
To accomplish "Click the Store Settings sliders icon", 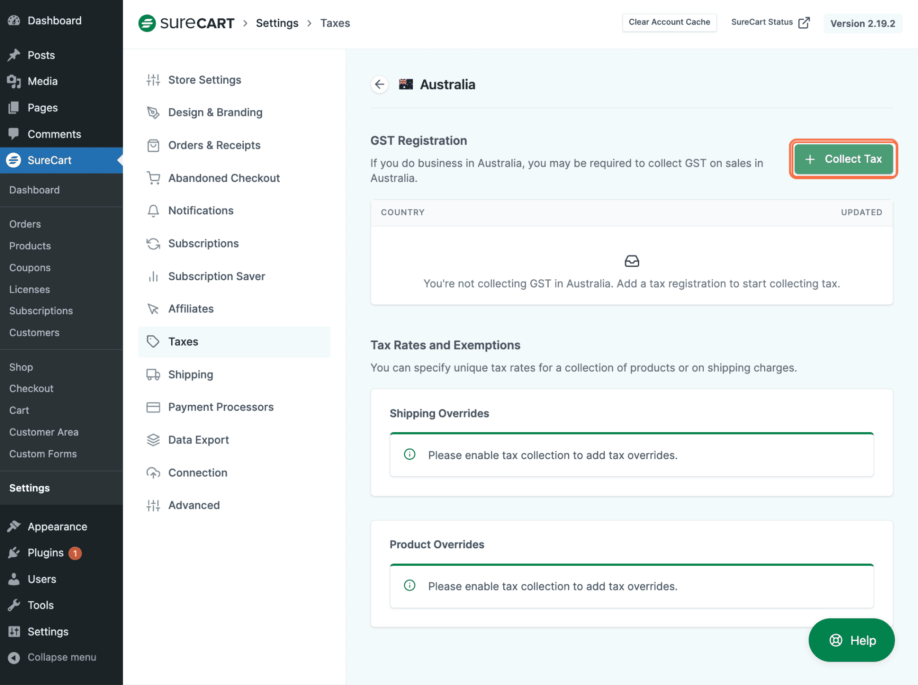I will [153, 80].
